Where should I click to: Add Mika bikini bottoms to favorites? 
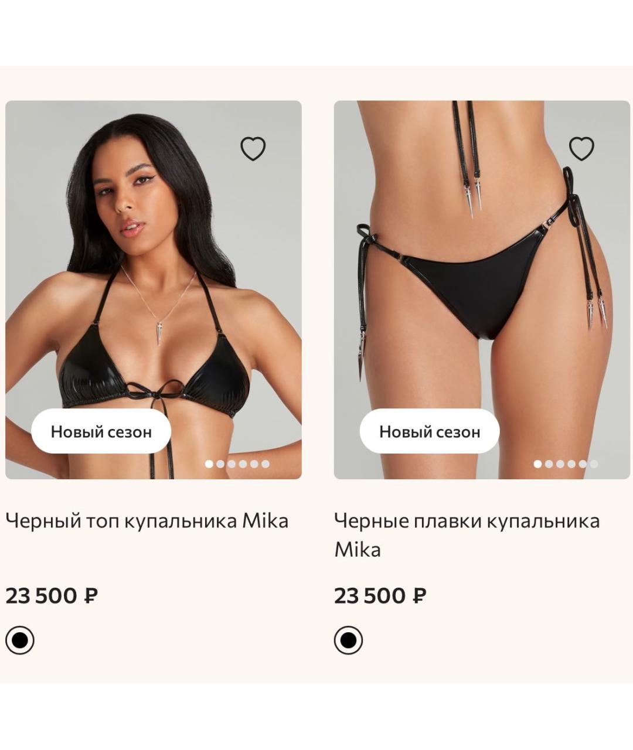[x=581, y=149]
